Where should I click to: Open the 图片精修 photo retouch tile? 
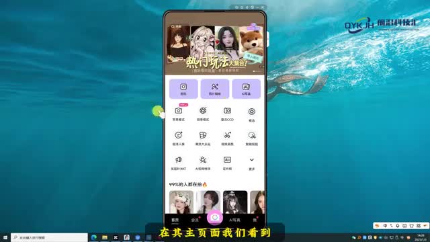[x=215, y=89]
